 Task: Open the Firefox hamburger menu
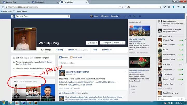tap(184, 7)
